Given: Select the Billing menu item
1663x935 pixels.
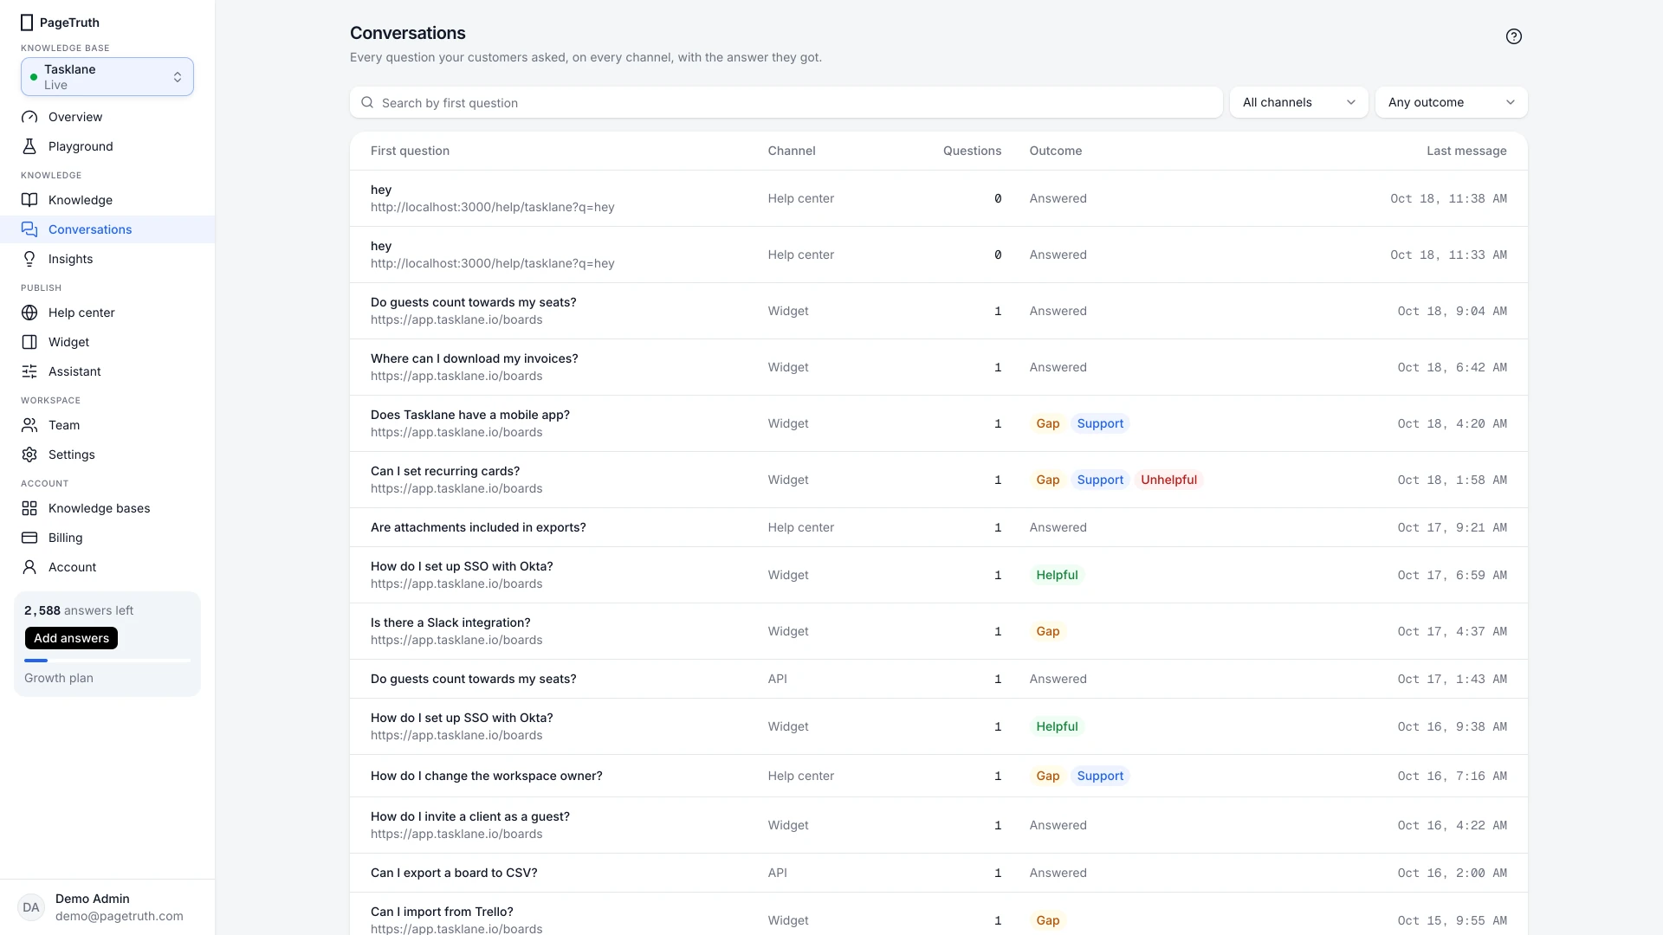Looking at the screenshot, I should coord(107,538).
